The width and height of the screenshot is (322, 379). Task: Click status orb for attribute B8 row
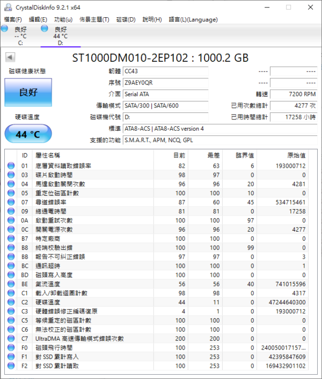coord(11,247)
